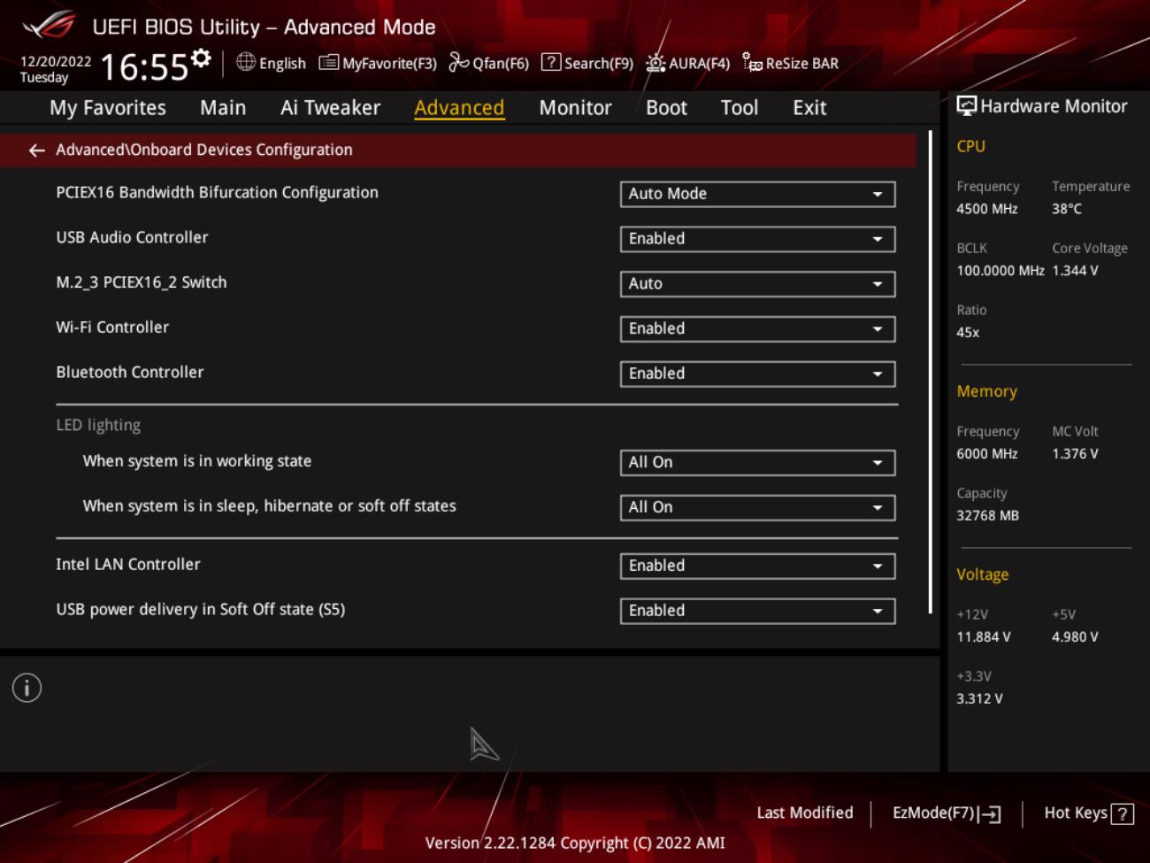Click memory capacity value 32768 MB
The width and height of the screenshot is (1150, 863).
[987, 516]
